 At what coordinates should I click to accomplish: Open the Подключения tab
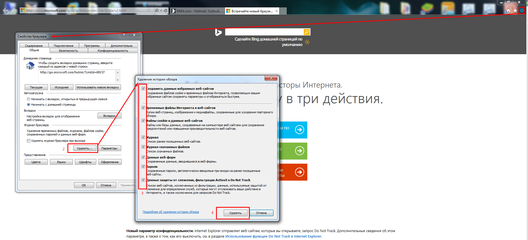(x=64, y=46)
